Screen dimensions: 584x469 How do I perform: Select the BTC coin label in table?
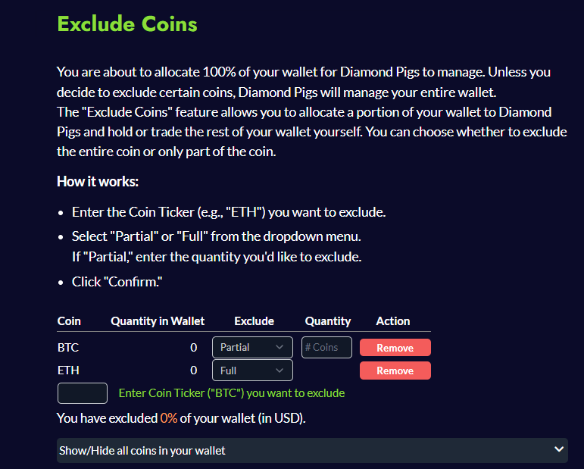coord(68,348)
